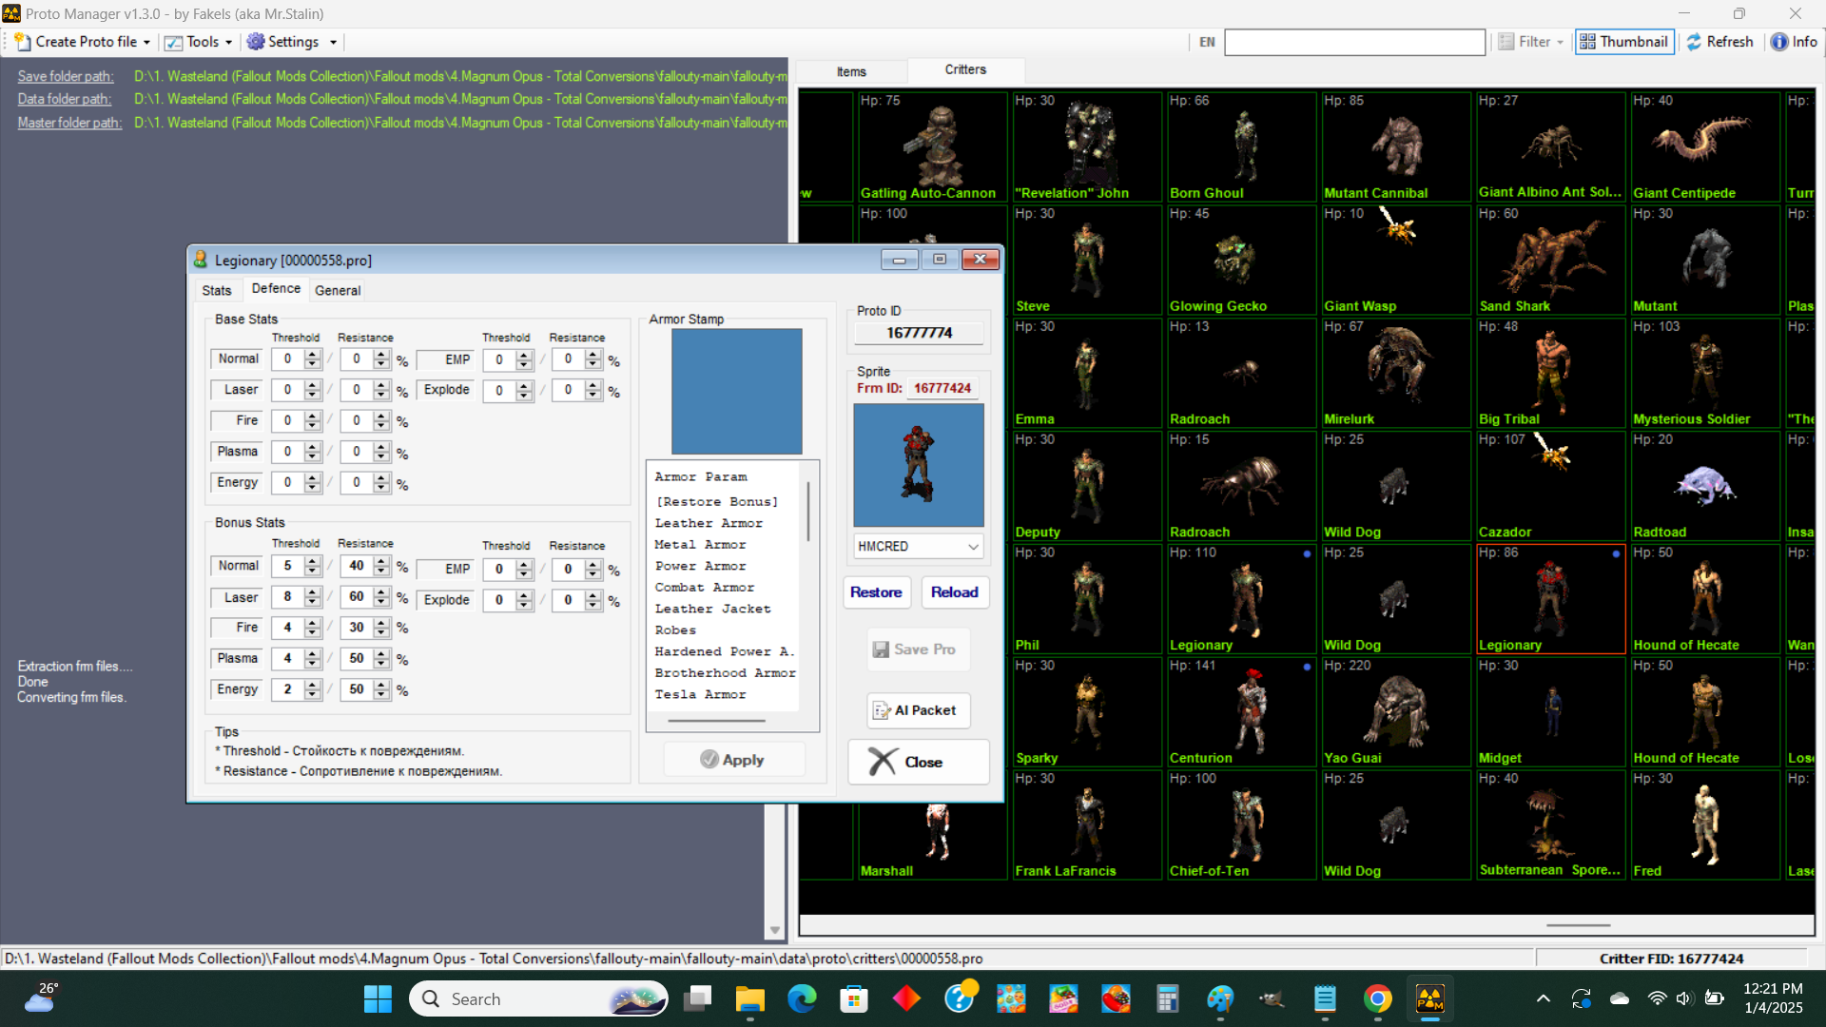Switch to the Items tab
The image size is (1826, 1027).
click(x=851, y=71)
